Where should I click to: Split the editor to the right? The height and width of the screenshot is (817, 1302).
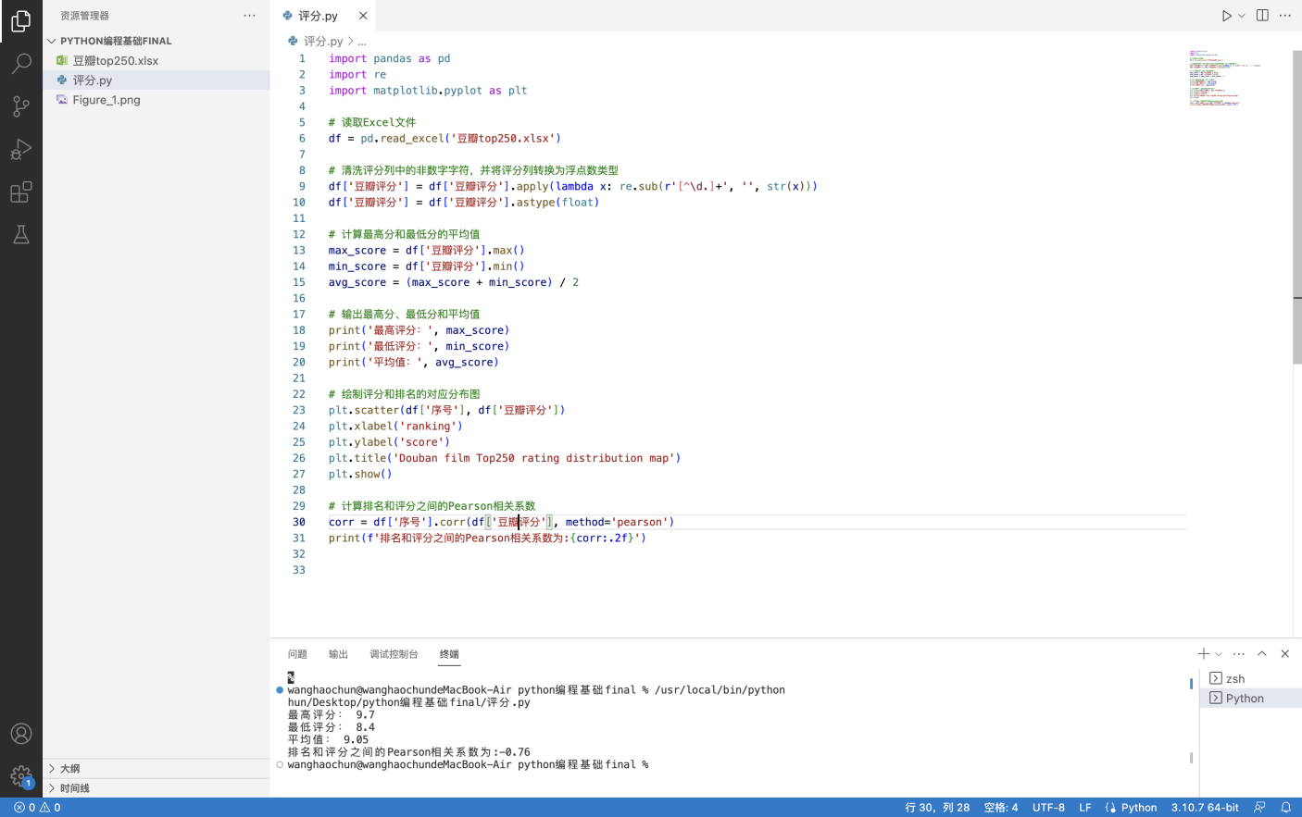point(1262,16)
